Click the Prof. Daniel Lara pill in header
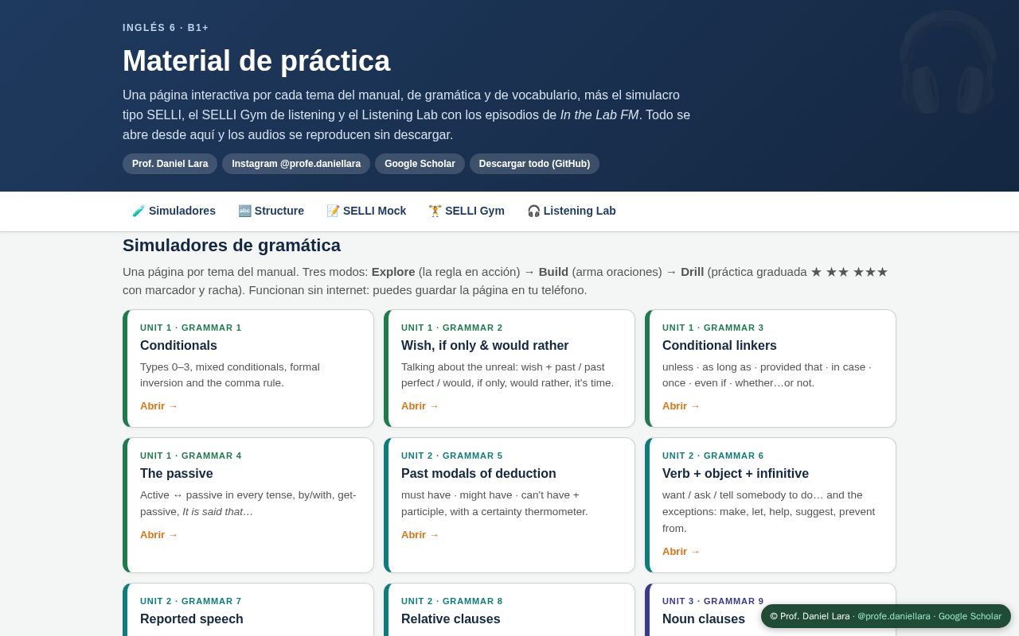1019x636 pixels. (x=170, y=164)
